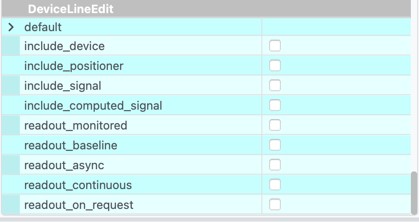The image size is (419, 222).
Task: Enable include_computed_signal checkbox
Action: pos(275,106)
